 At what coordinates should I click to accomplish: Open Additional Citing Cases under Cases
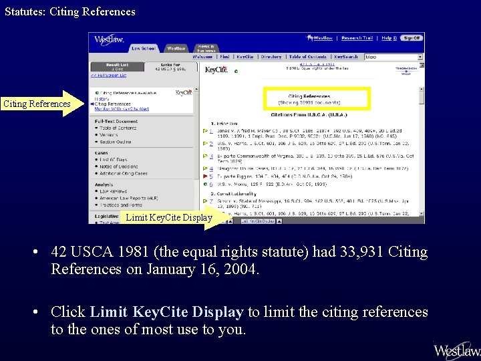click(124, 173)
